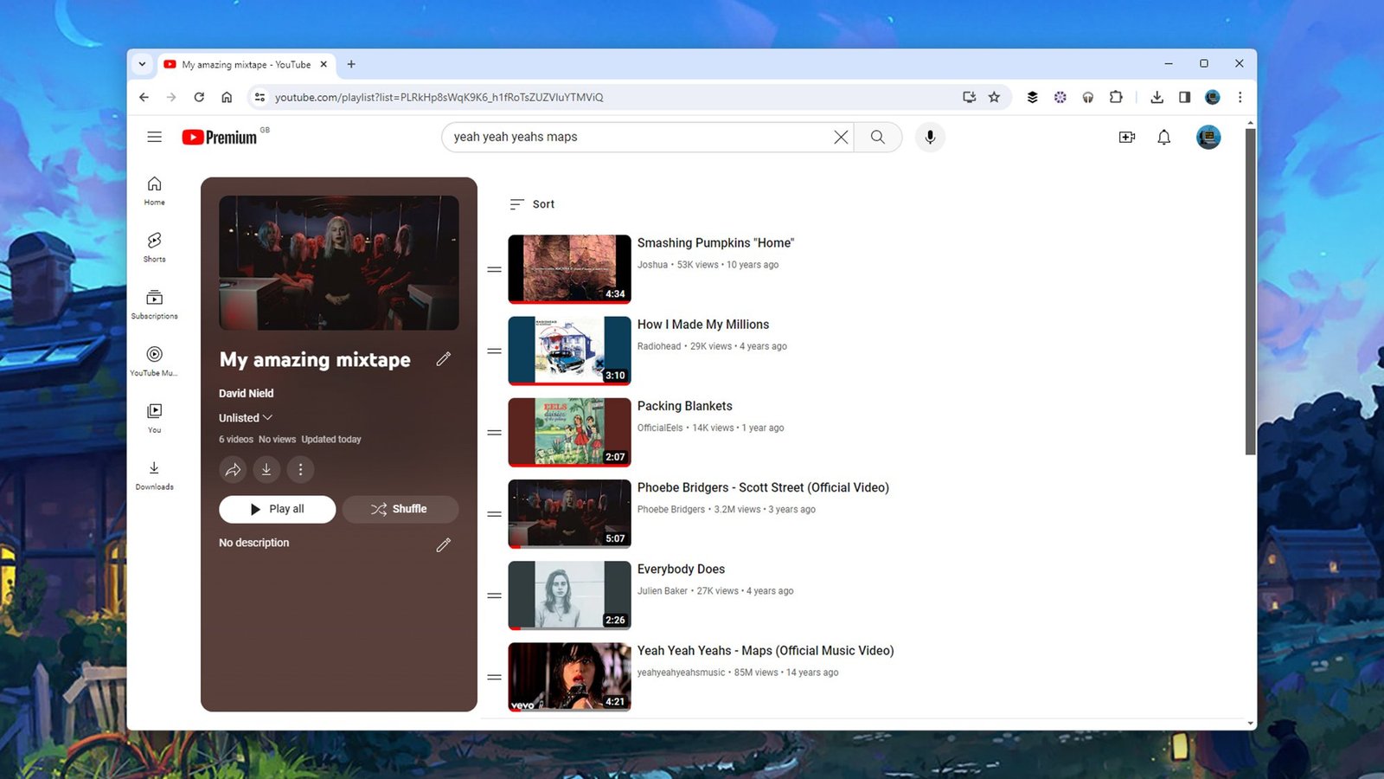1384x779 pixels.
Task: Open the Phoebe Bridgers - Scott Street title
Action: [x=763, y=487]
